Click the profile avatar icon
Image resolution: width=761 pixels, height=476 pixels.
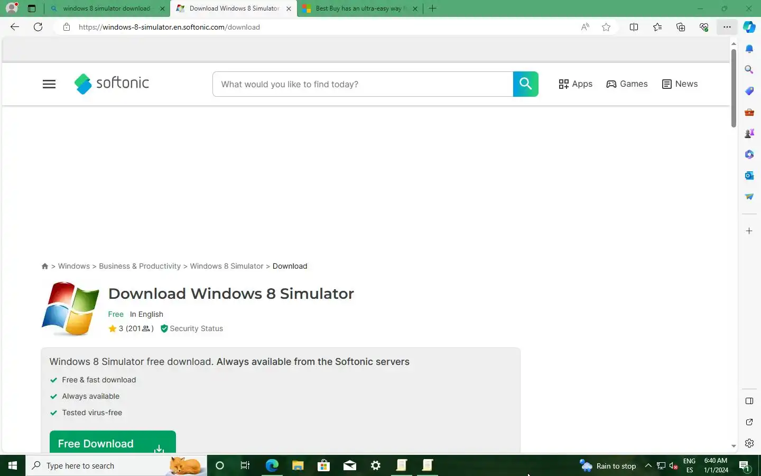point(12,8)
